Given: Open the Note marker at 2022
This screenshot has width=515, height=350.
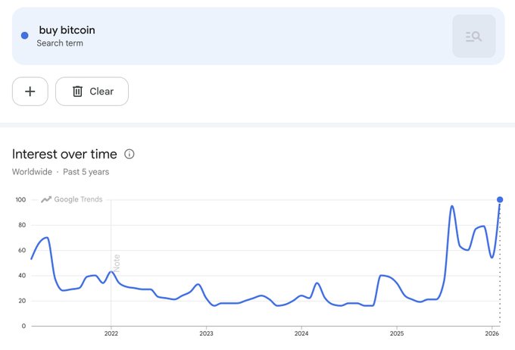Looking at the screenshot, I should click(x=117, y=262).
